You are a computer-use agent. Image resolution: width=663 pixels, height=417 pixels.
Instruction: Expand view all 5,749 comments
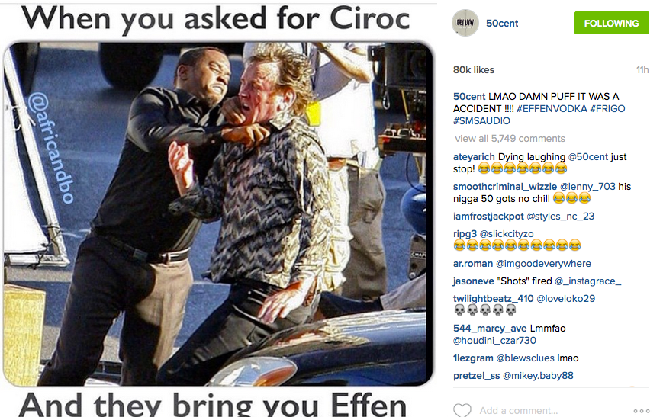510,139
